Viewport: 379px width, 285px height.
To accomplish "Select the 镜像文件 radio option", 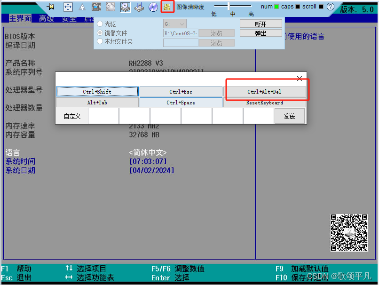I will [100, 32].
